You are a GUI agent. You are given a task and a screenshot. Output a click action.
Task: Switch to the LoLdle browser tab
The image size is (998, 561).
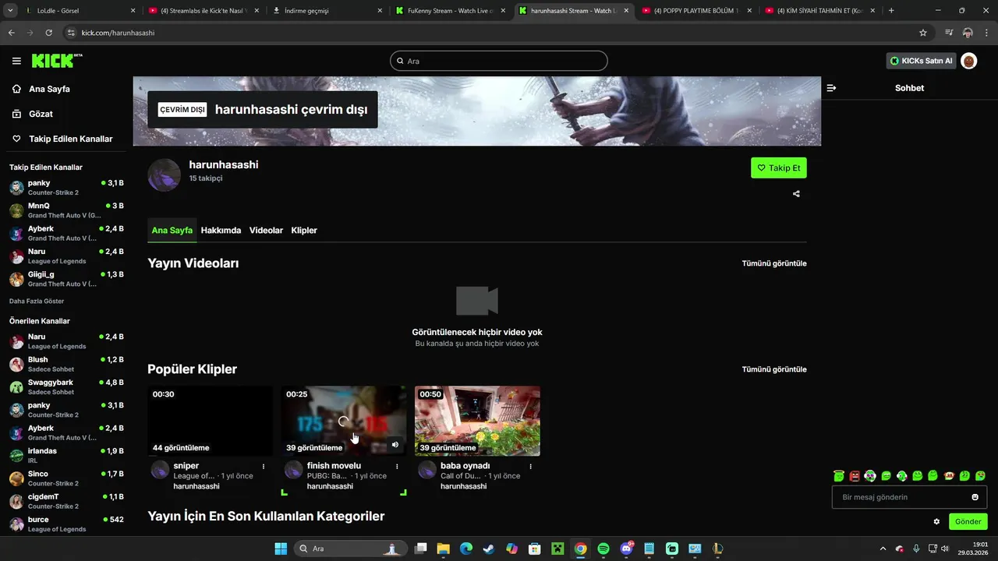click(78, 11)
